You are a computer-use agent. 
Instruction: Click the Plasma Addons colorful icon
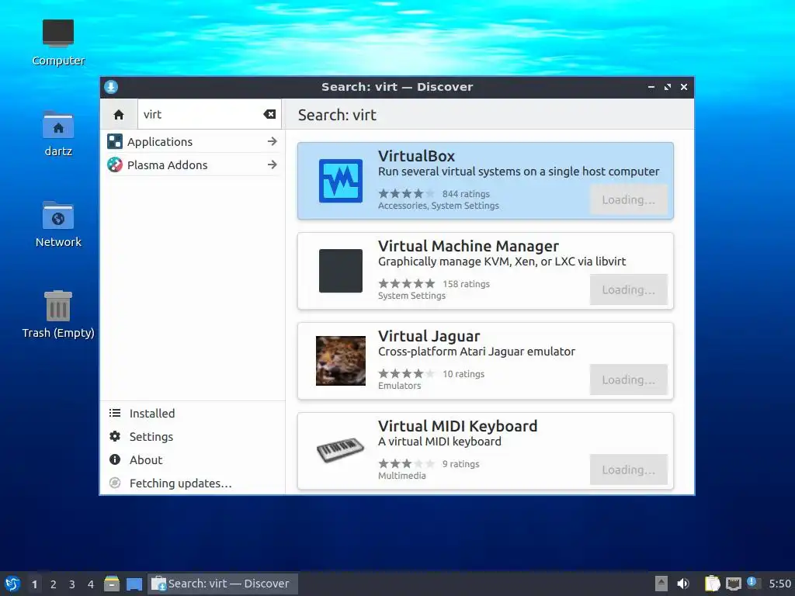(115, 165)
